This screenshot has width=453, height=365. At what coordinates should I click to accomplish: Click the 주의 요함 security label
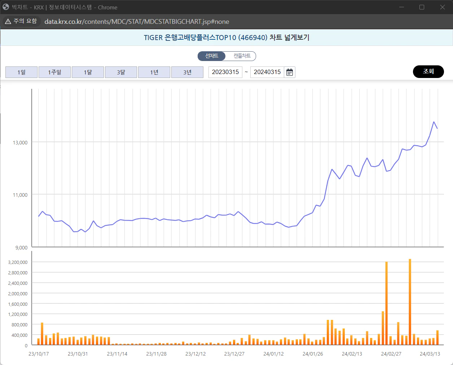(x=25, y=21)
